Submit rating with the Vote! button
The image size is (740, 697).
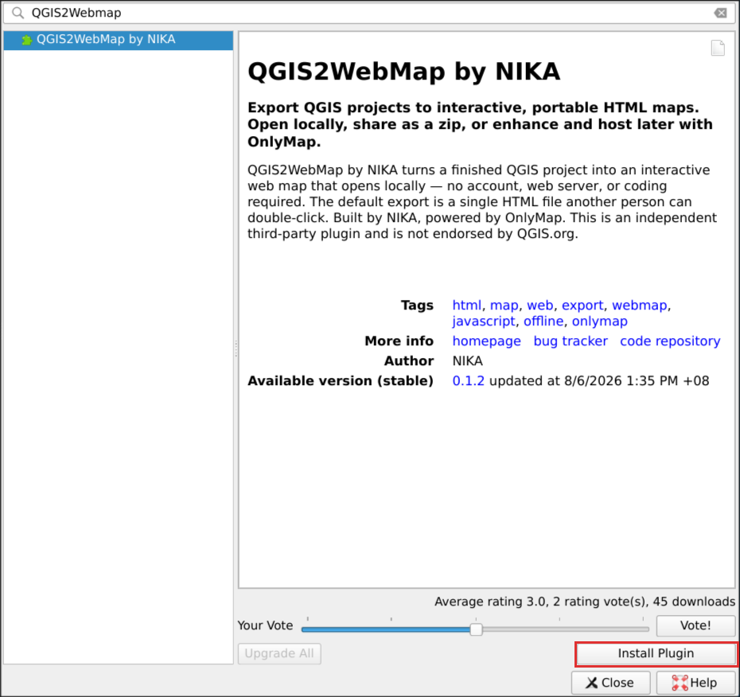point(695,625)
